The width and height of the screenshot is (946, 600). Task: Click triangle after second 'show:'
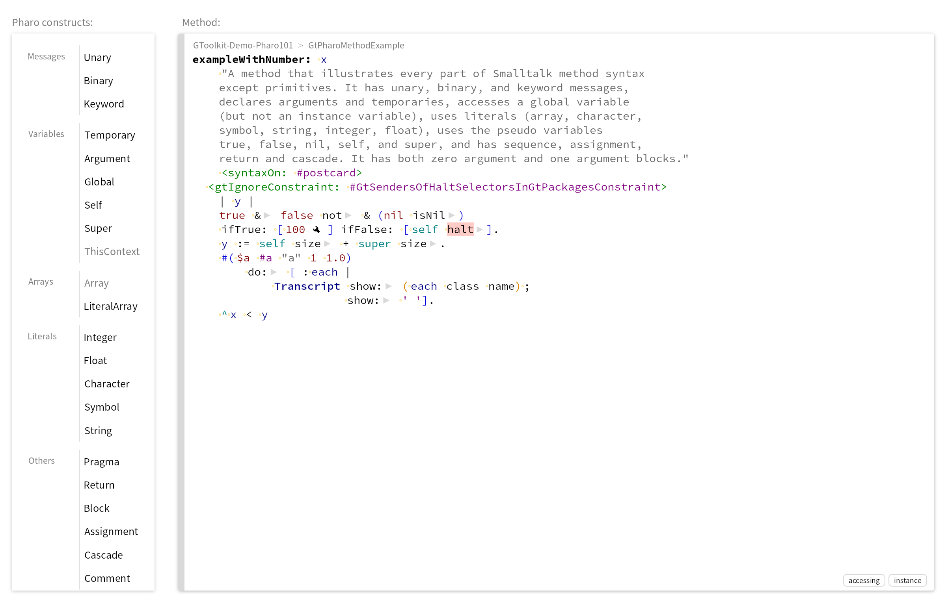(x=386, y=300)
